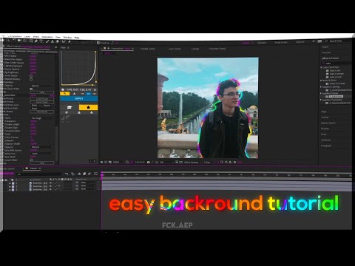Image resolution: width=355 pixels, height=266 pixels.
Task: Select the Clone Stamp tool
Action: point(53,41)
